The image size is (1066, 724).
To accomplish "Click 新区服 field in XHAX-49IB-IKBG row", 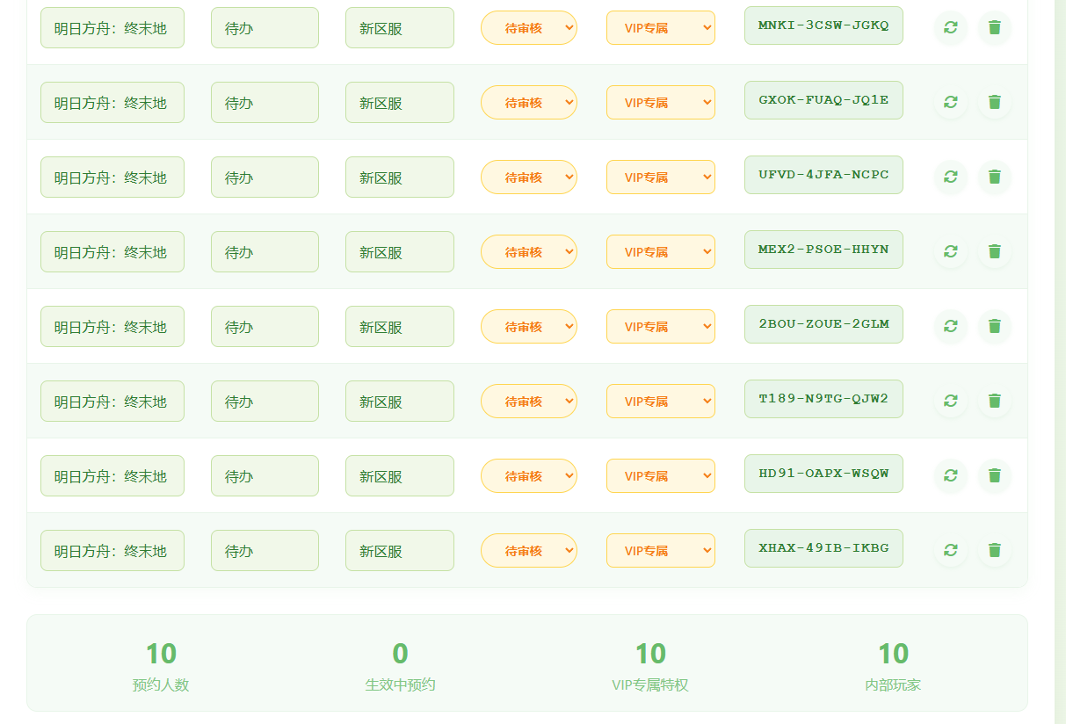I will [400, 551].
